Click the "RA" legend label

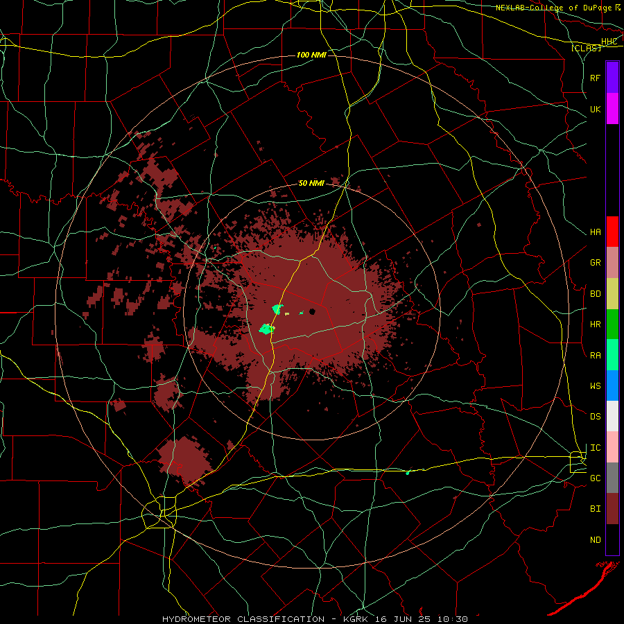pyautogui.click(x=595, y=355)
